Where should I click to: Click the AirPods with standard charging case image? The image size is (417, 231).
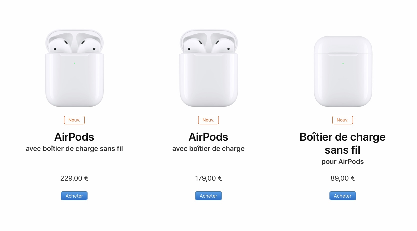(x=208, y=69)
